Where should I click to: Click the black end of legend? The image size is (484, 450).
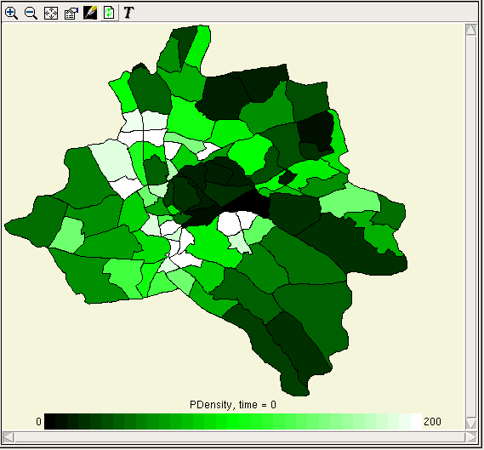(x=50, y=422)
